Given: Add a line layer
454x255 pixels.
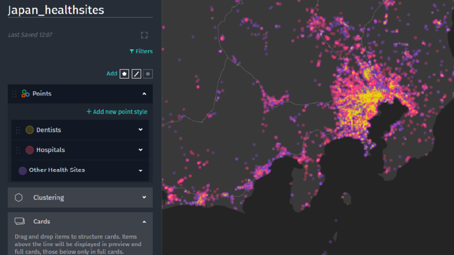Looking at the screenshot, I should [x=136, y=74].
